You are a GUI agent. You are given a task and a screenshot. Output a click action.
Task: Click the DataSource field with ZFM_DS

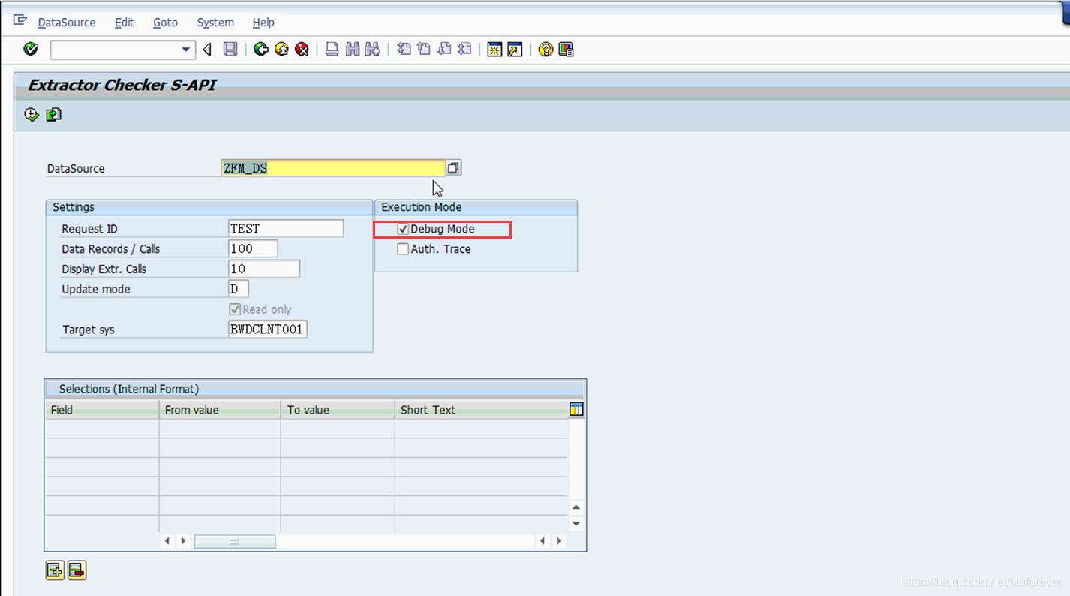tap(333, 168)
